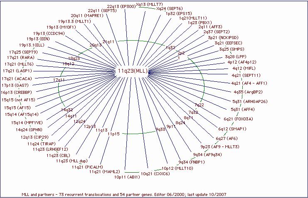Click the inner 7q22 band label
This screenshot has width=308, height=198.
click(x=200, y=105)
